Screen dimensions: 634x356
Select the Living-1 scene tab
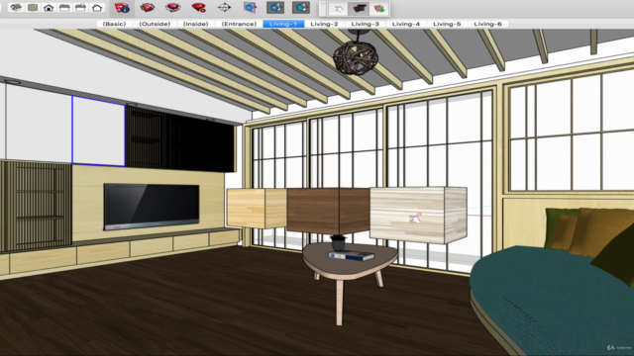click(x=283, y=24)
